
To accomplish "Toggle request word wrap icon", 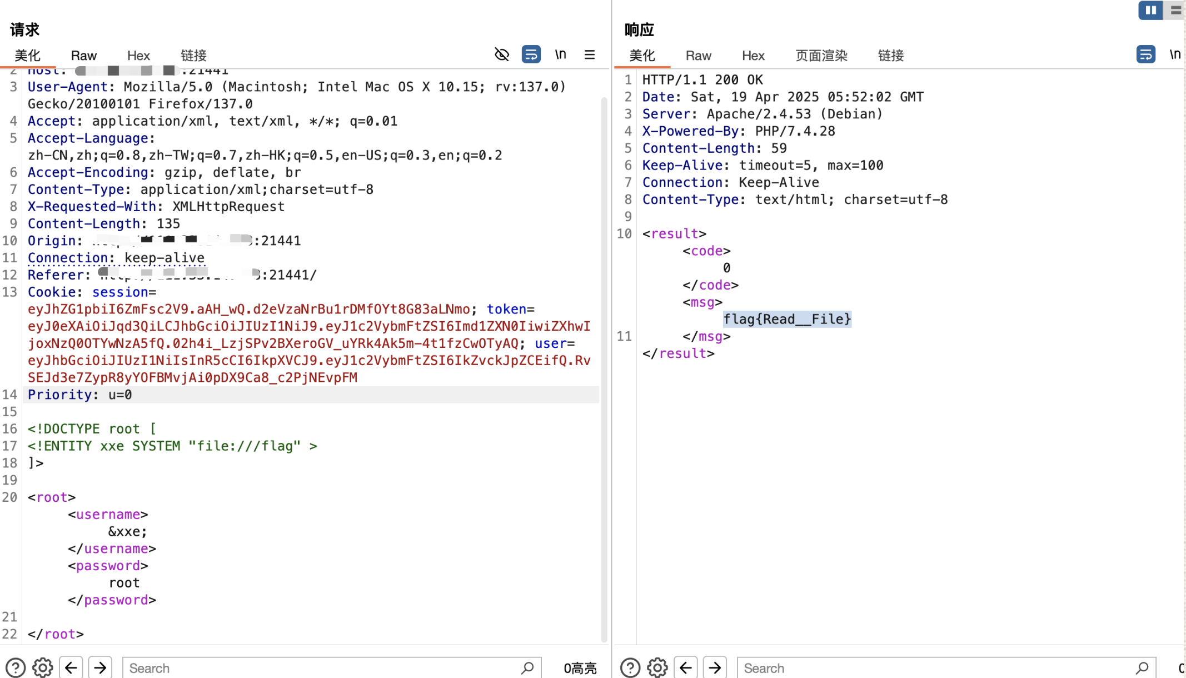I will click(x=531, y=54).
